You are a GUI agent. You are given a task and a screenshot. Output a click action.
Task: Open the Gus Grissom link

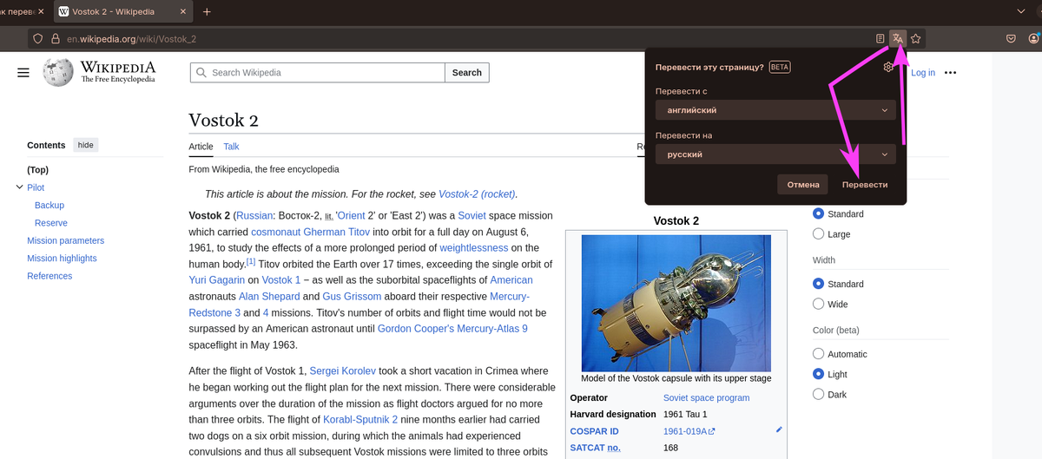[351, 297]
